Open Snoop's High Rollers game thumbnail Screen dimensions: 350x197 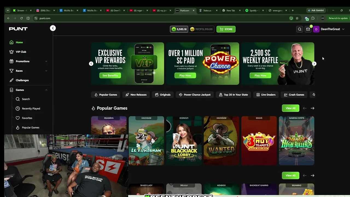(x=297, y=141)
